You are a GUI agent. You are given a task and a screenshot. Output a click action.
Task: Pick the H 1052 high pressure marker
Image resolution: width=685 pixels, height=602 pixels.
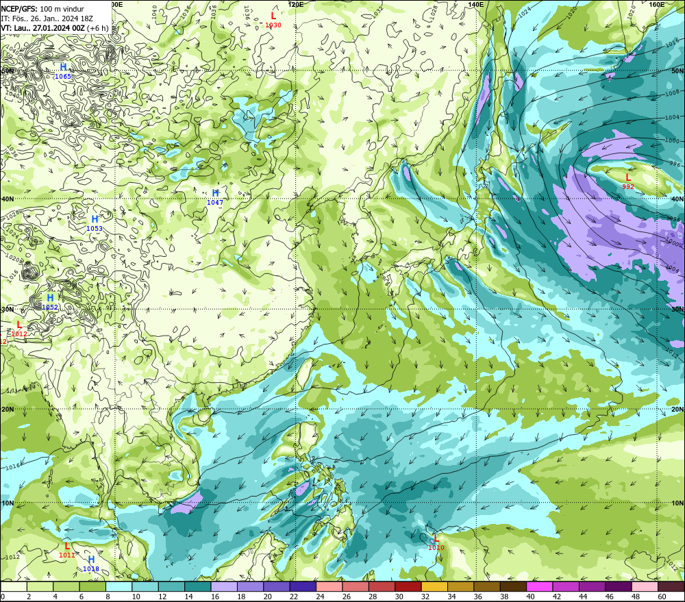(50, 301)
